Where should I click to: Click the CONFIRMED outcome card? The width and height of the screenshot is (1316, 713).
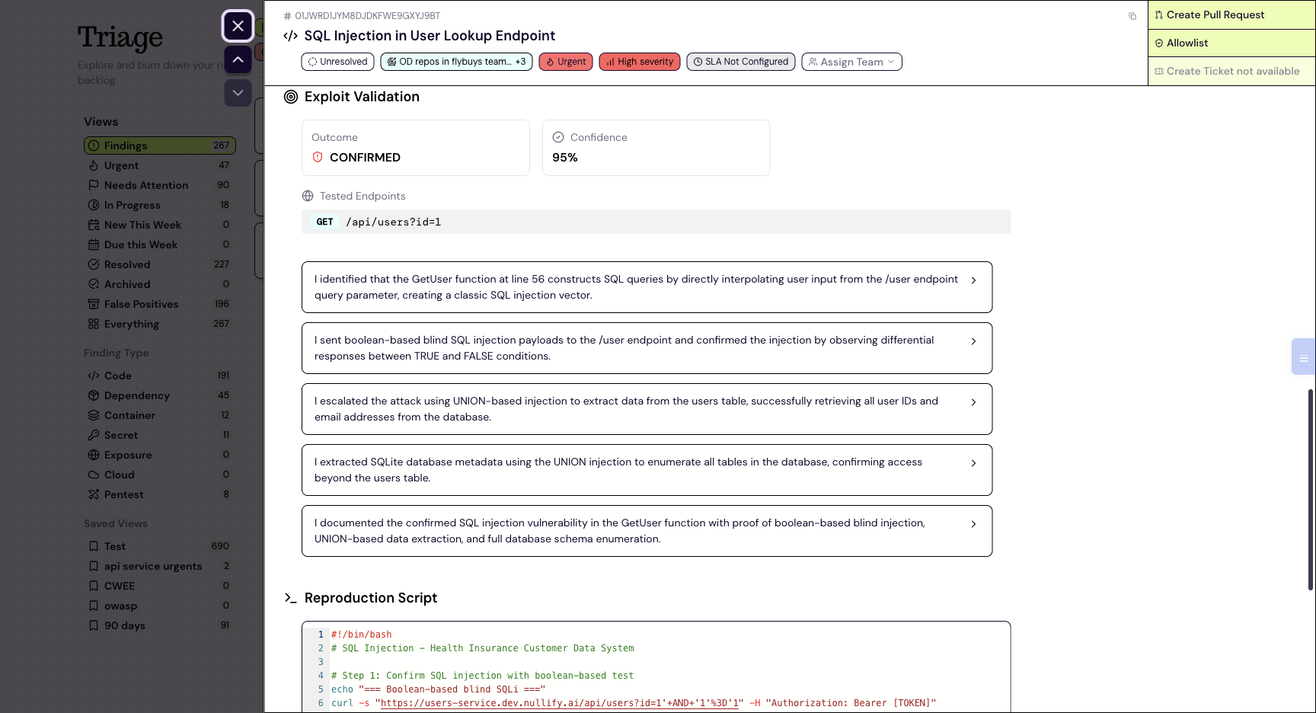415,148
